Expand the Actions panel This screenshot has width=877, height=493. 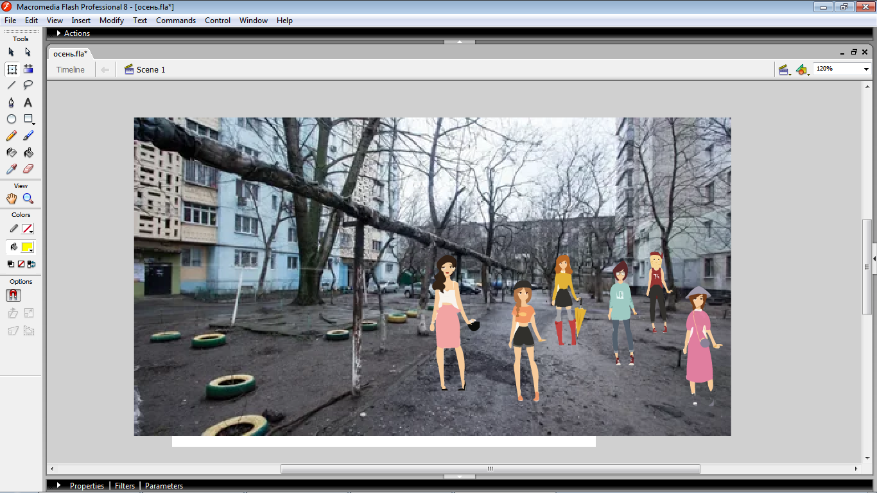point(58,33)
